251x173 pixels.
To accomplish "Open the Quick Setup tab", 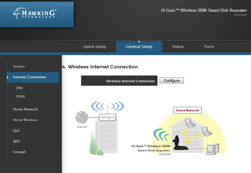I will [x=95, y=47].
